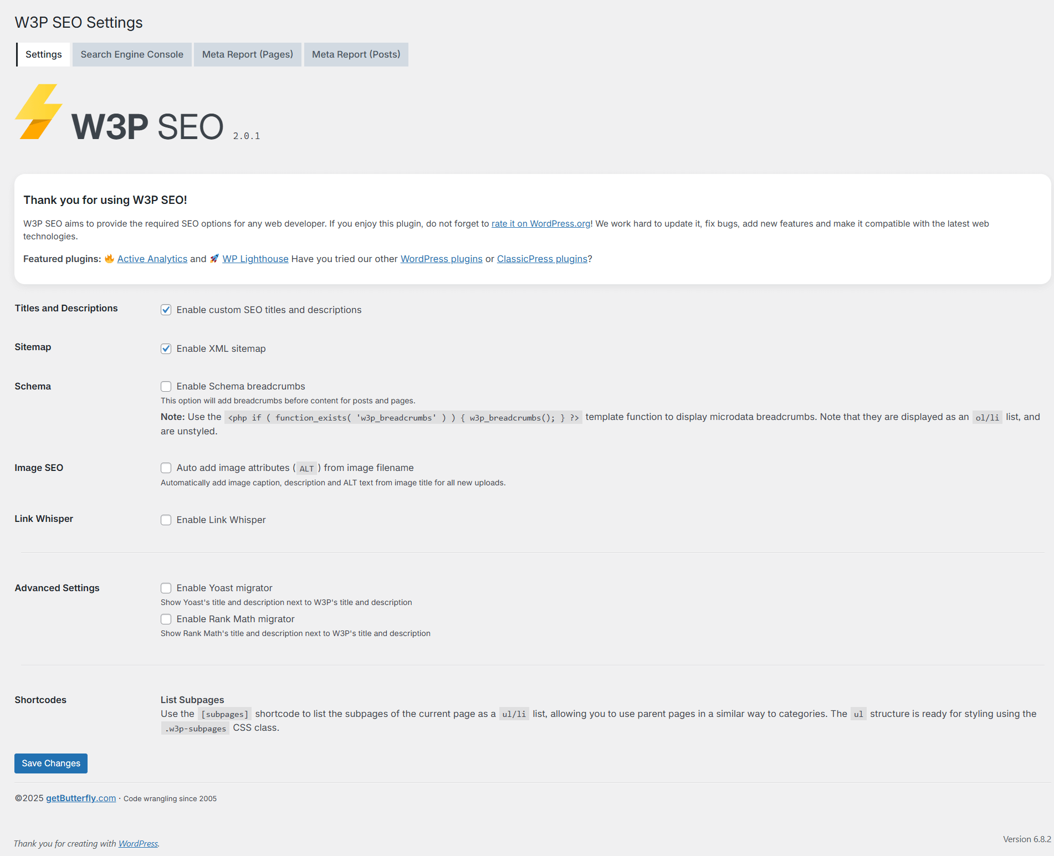Enable Rank Math migrator checkbox

click(166, 619)
